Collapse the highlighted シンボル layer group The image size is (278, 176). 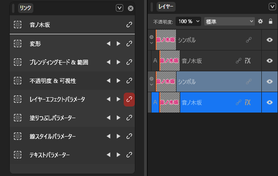(152, 85)
